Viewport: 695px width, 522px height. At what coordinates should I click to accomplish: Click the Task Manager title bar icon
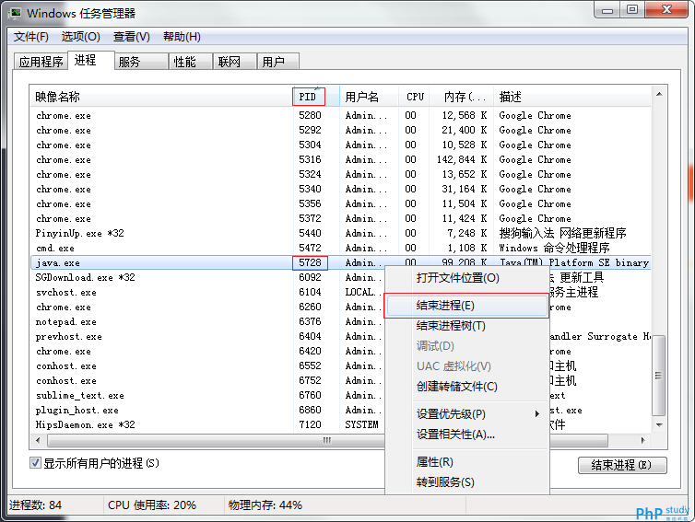tap(15, 13)
